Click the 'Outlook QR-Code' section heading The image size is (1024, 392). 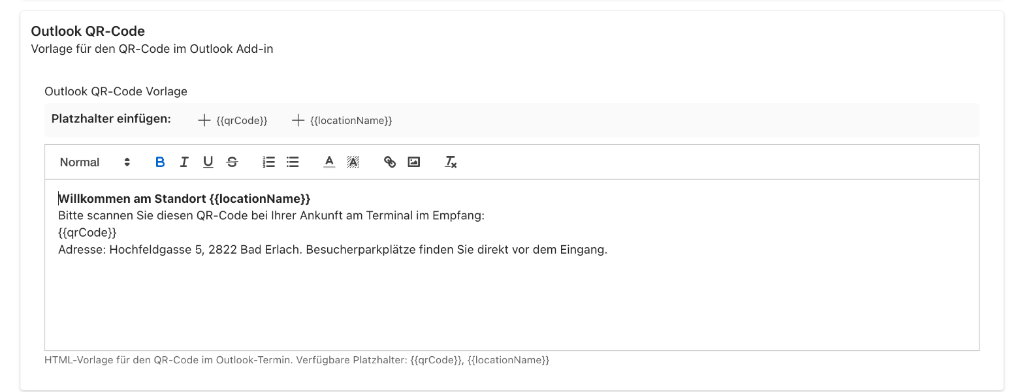tap(88, 31)
